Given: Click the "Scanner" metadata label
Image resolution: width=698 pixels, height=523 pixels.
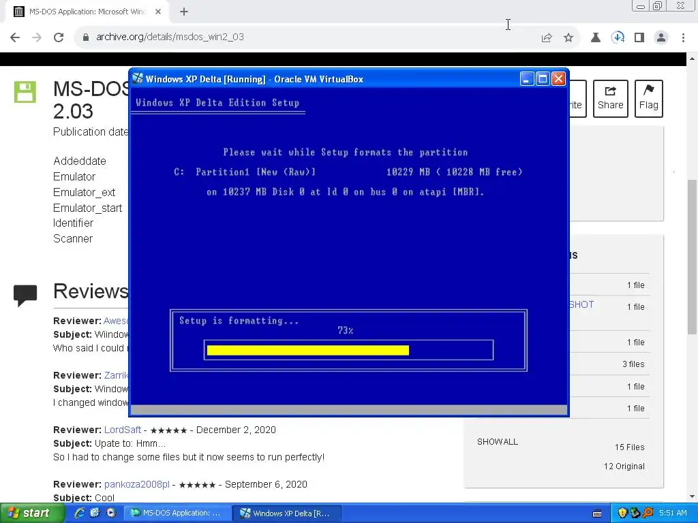Looking at the screenshot, I should coord(72,239).
